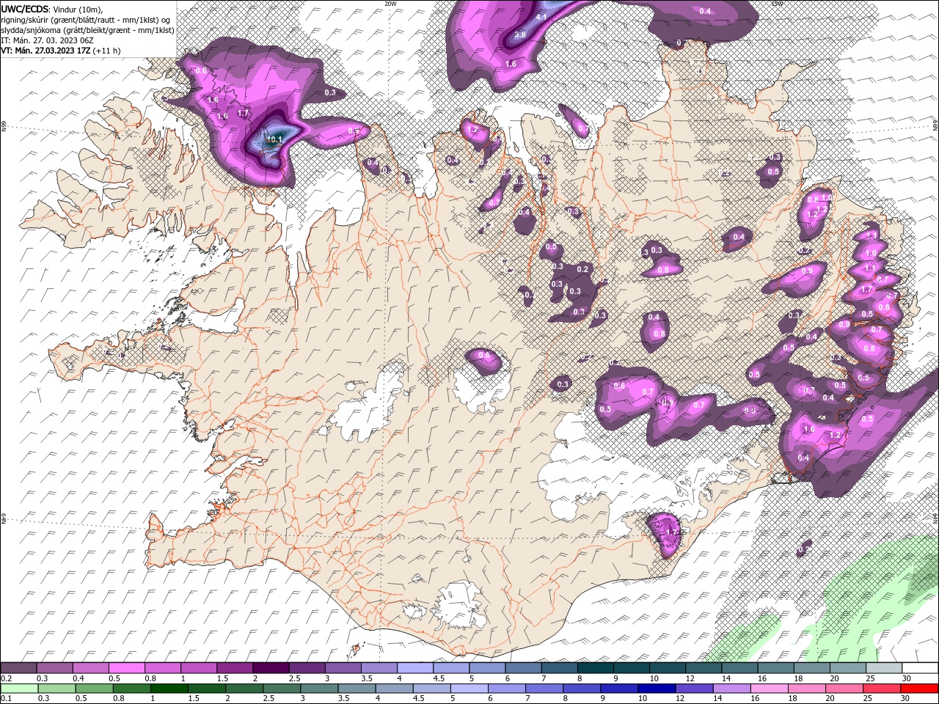Click the 'slydda/snjókoma' legend description line
This screenshot has height=704, width=939.
pos(86,30)
